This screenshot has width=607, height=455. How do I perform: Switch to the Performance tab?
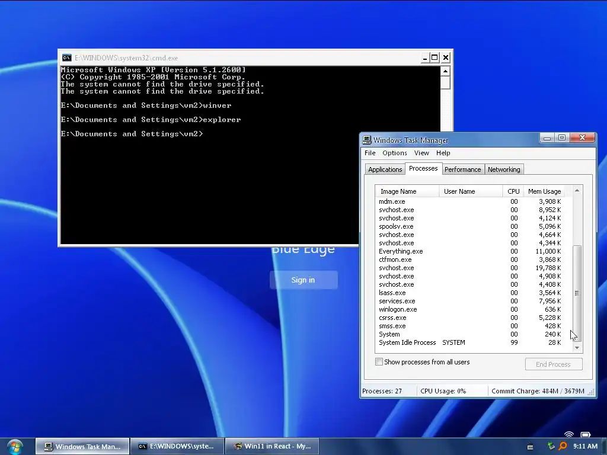[x=462, y=169]
